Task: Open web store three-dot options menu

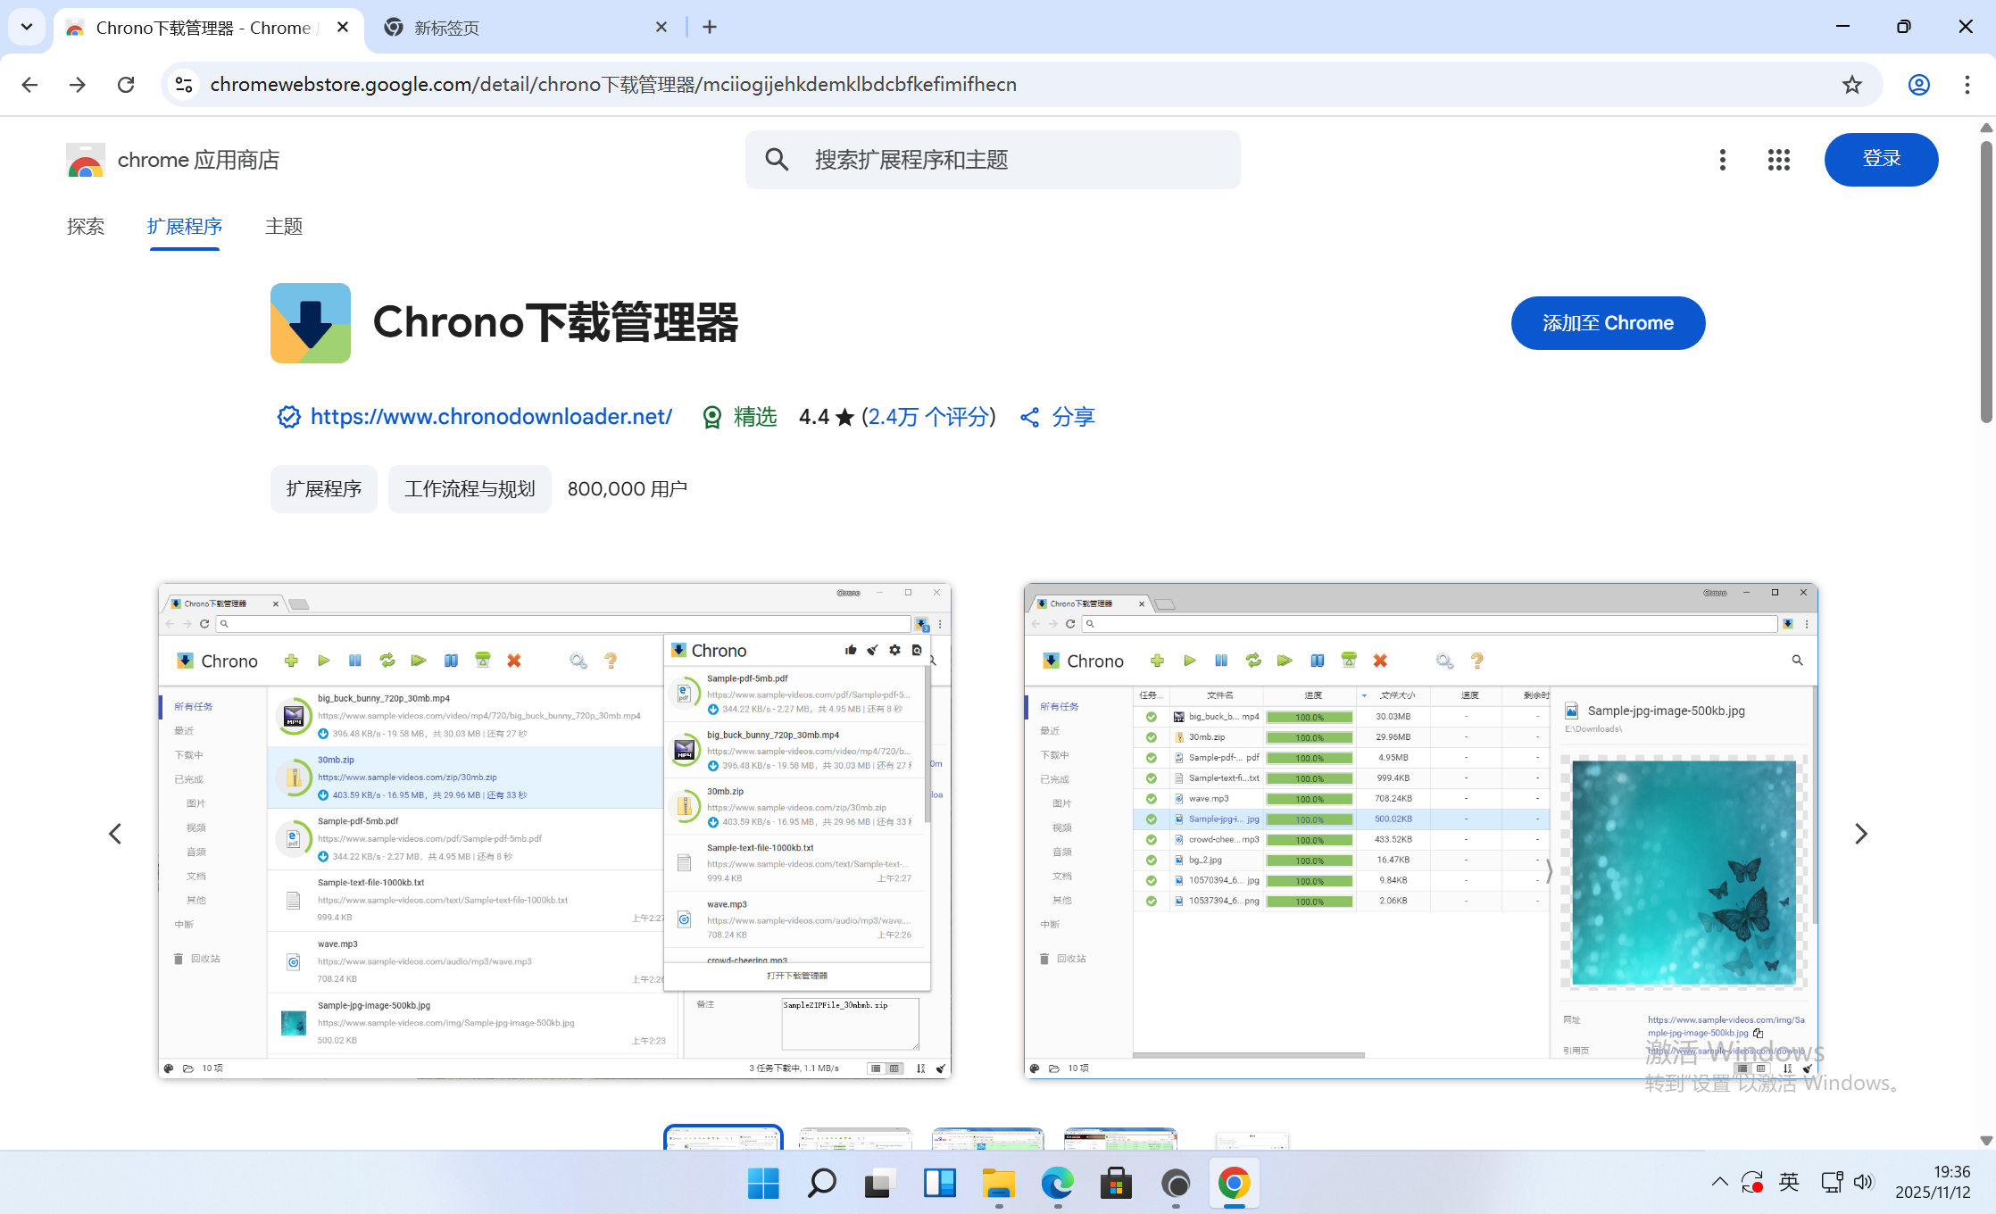Action: click(1722, 160)
